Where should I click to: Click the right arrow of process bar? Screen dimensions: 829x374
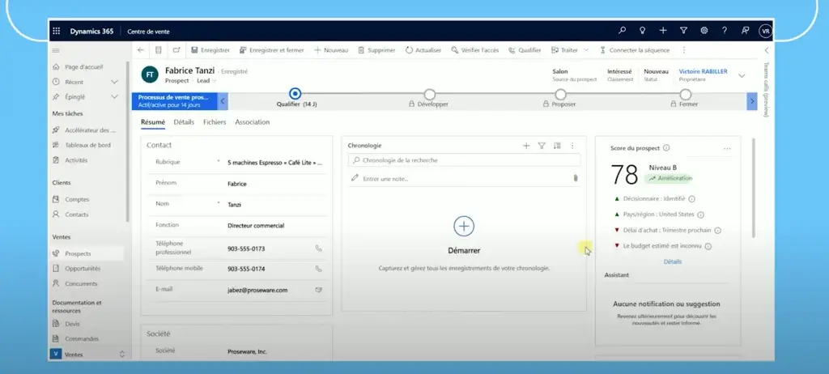[x=752, y=101]
